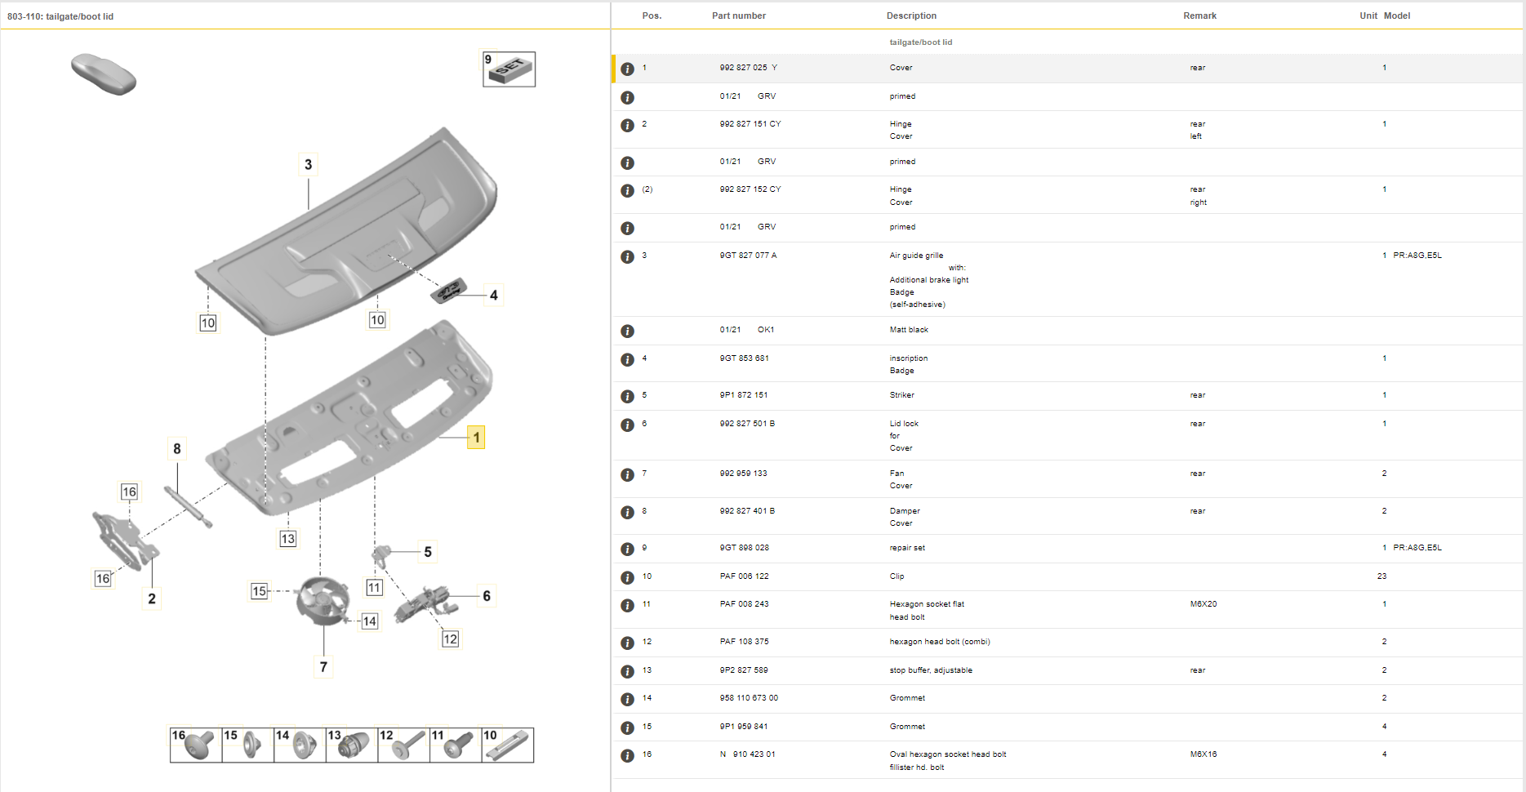Open info icon for repair set row
1526x792 pixels.
(627, 550)
